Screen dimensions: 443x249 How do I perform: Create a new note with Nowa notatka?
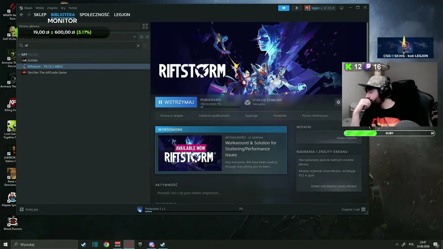coord(346,138)
